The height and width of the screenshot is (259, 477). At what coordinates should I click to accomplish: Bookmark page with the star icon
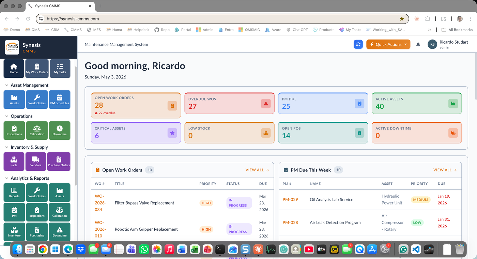402,19
